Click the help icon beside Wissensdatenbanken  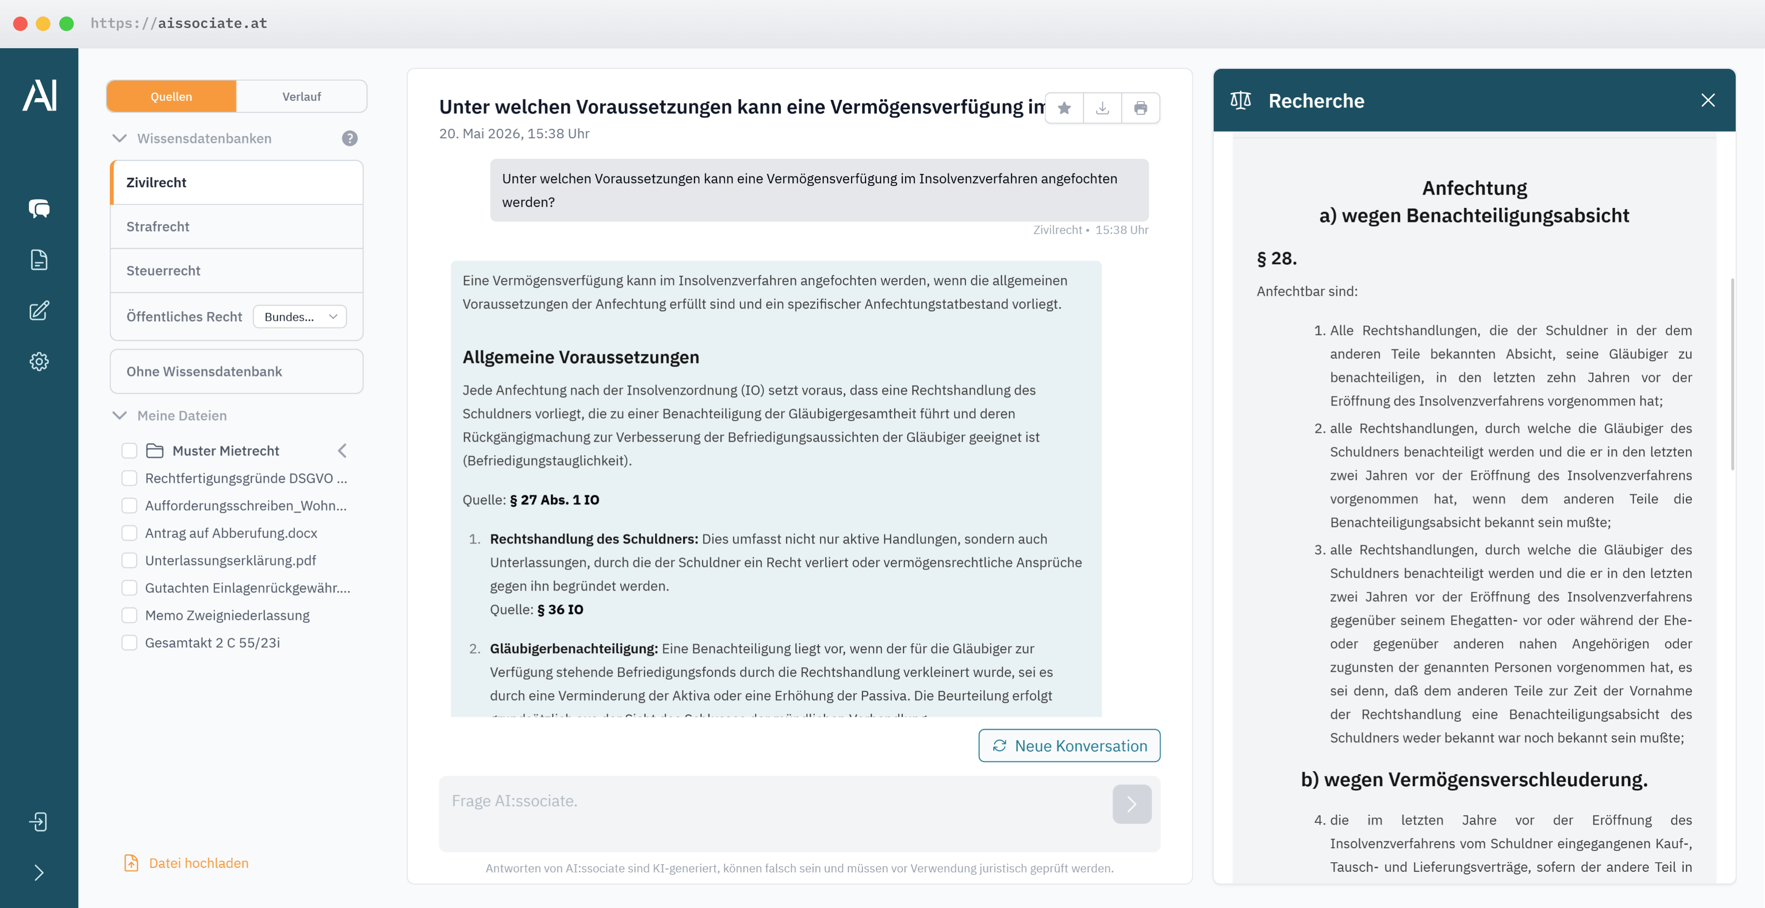349,138
